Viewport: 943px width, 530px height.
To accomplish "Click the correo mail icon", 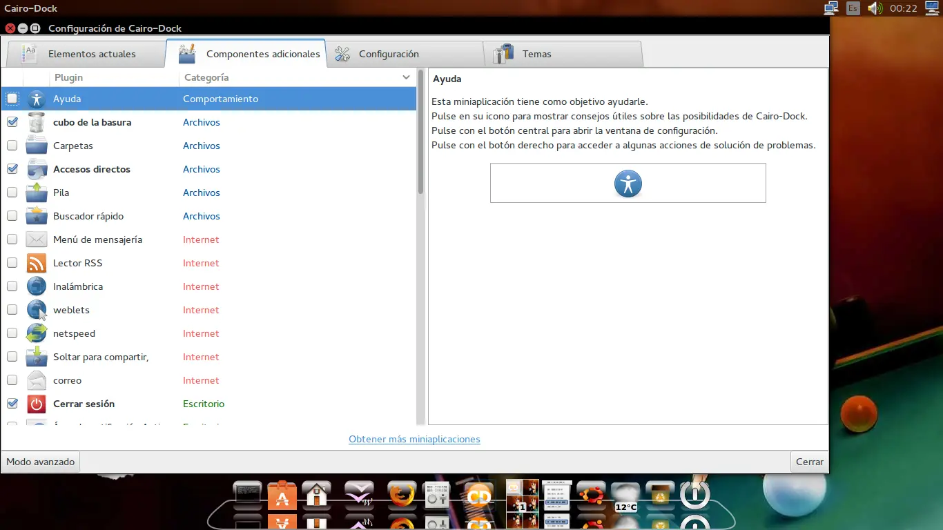I will (37, 380).
